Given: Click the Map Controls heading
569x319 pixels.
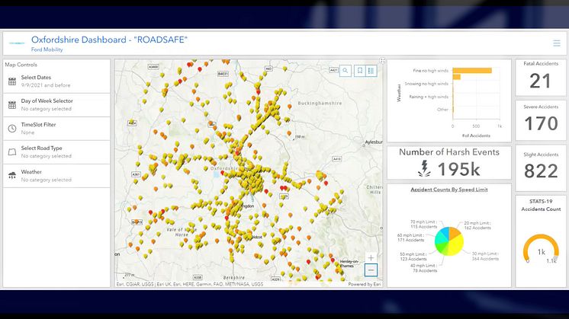Looking at the screenshot, I should click(21, 65).
